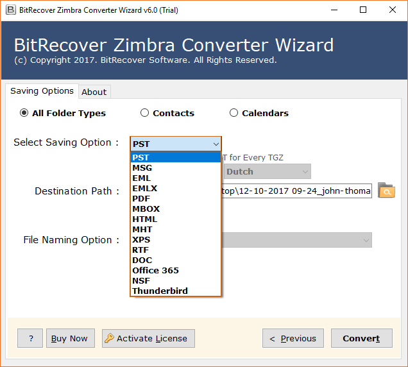Click the question mark help button
The width and height of the screenshot is (408, 367).
30,338
